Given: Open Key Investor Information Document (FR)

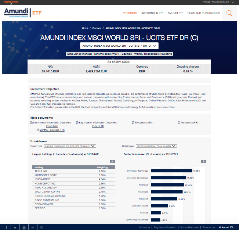Looking at the screenshot, I should click(98, 124).
